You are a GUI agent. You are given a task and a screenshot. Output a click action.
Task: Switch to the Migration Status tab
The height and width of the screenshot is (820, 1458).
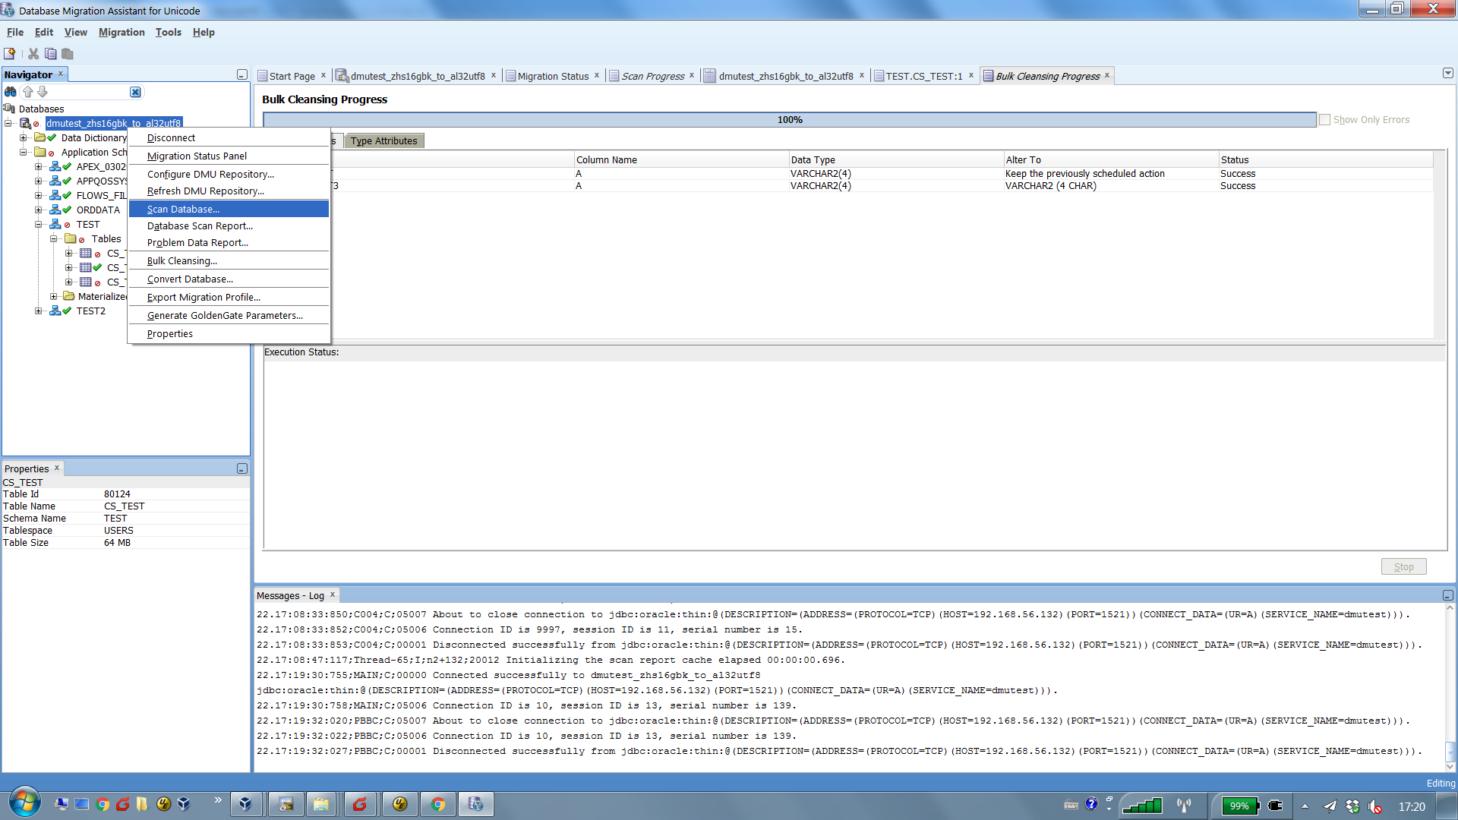553,76
